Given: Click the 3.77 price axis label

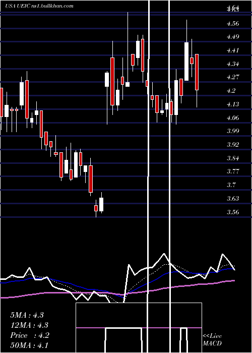Looking at the screenshot, I should coord(233,171).
